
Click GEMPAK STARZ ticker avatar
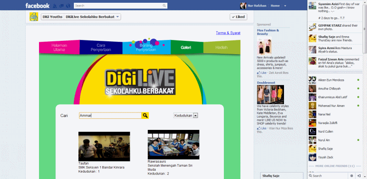click(312, 27)
